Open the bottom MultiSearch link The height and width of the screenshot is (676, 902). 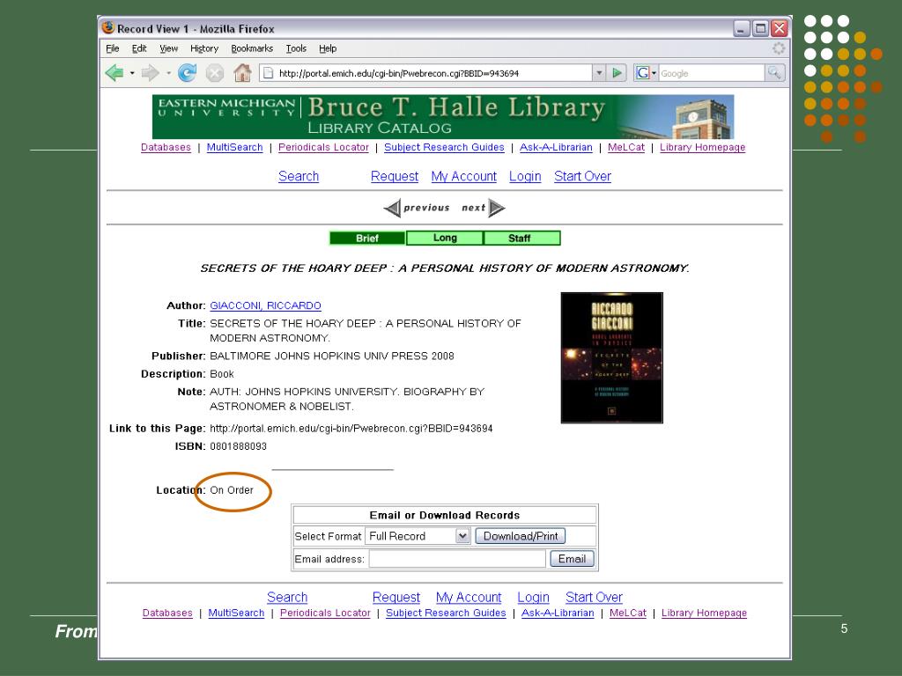click(236, 613)
